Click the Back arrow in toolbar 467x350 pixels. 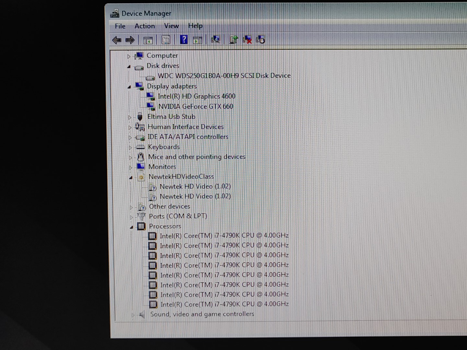point(117,40)
